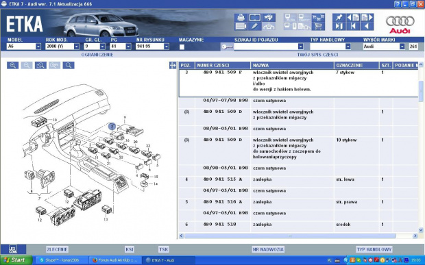This screenshot has width=425, height=265.
Task: Select the TWÓJ SPIS CZESCI tab
Action: pyautogui.click(x=317, y=55)
